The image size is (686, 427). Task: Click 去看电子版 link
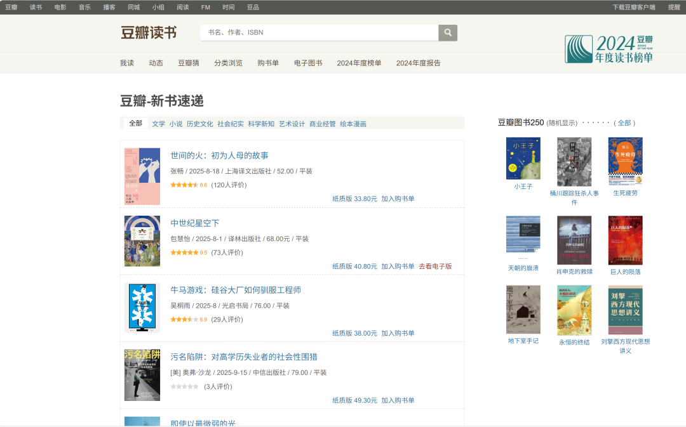pyautogui.click(x=435, y=266)
